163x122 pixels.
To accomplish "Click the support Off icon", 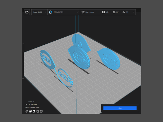I will click(x=114, y=12).
